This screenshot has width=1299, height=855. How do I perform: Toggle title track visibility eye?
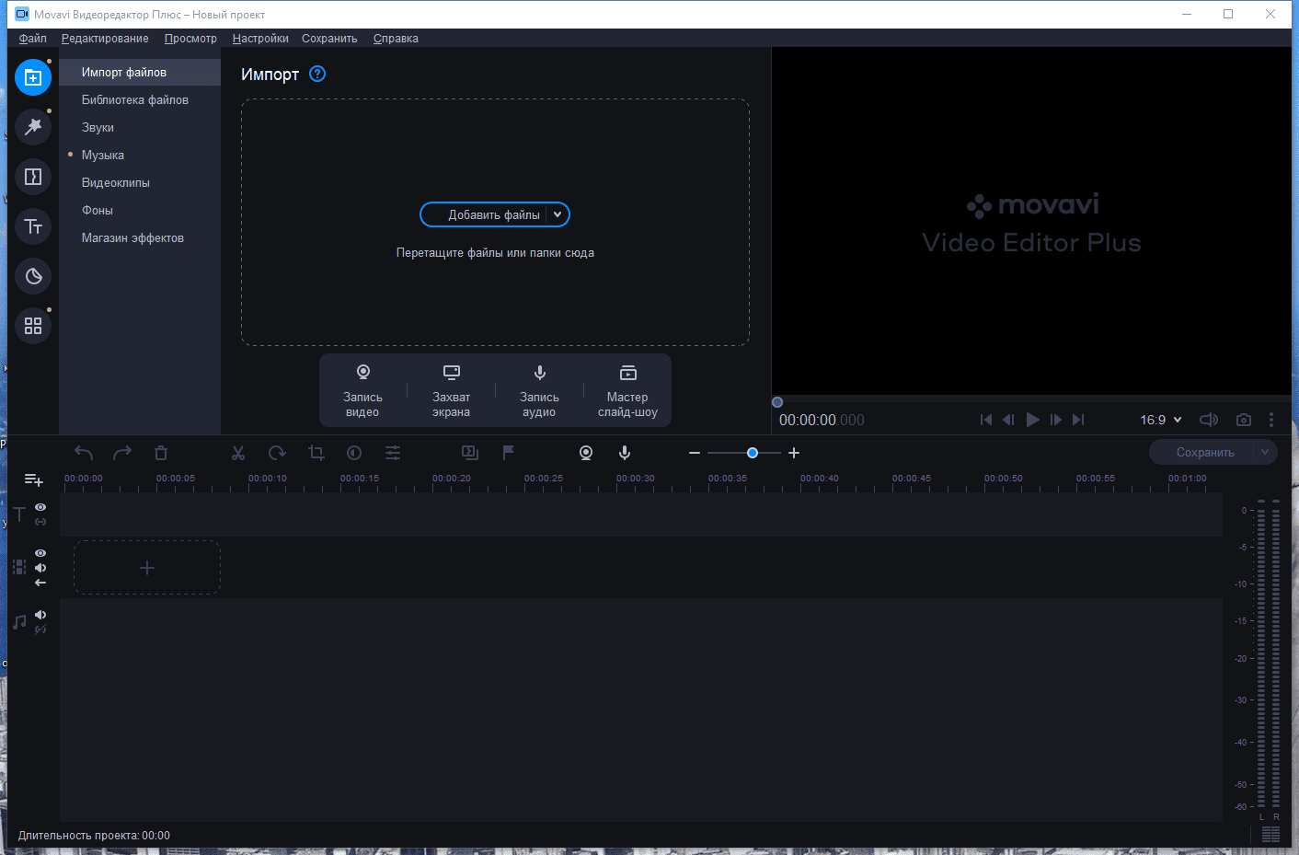point(40,507)
